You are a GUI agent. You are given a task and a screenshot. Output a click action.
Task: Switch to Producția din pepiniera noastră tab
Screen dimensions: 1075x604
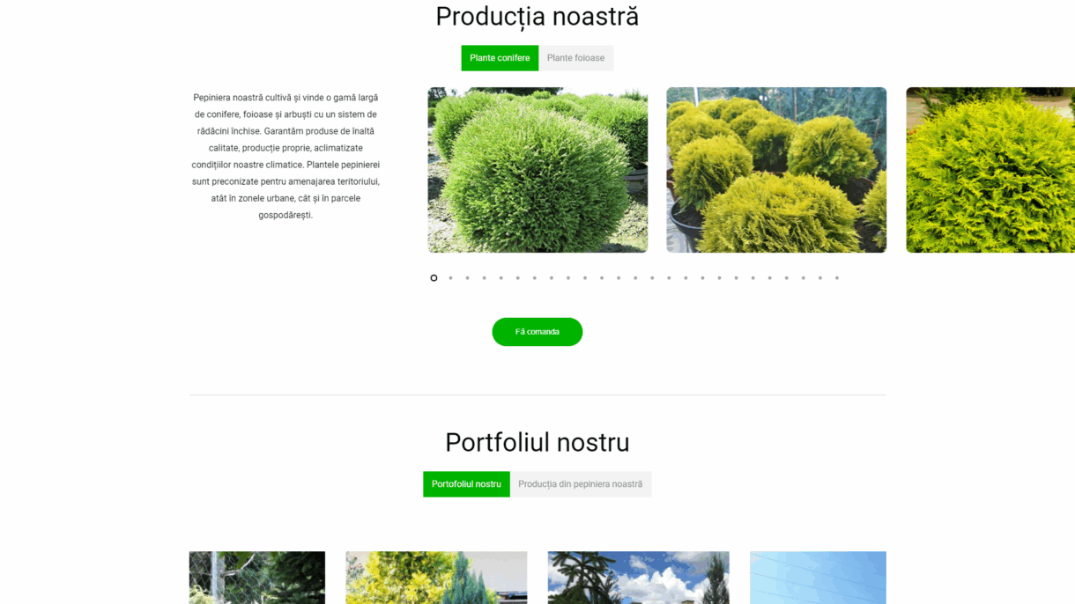(x=581, y=484)
